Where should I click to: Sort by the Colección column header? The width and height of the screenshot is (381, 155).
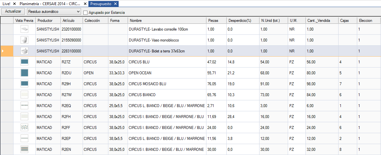(95, 20)
